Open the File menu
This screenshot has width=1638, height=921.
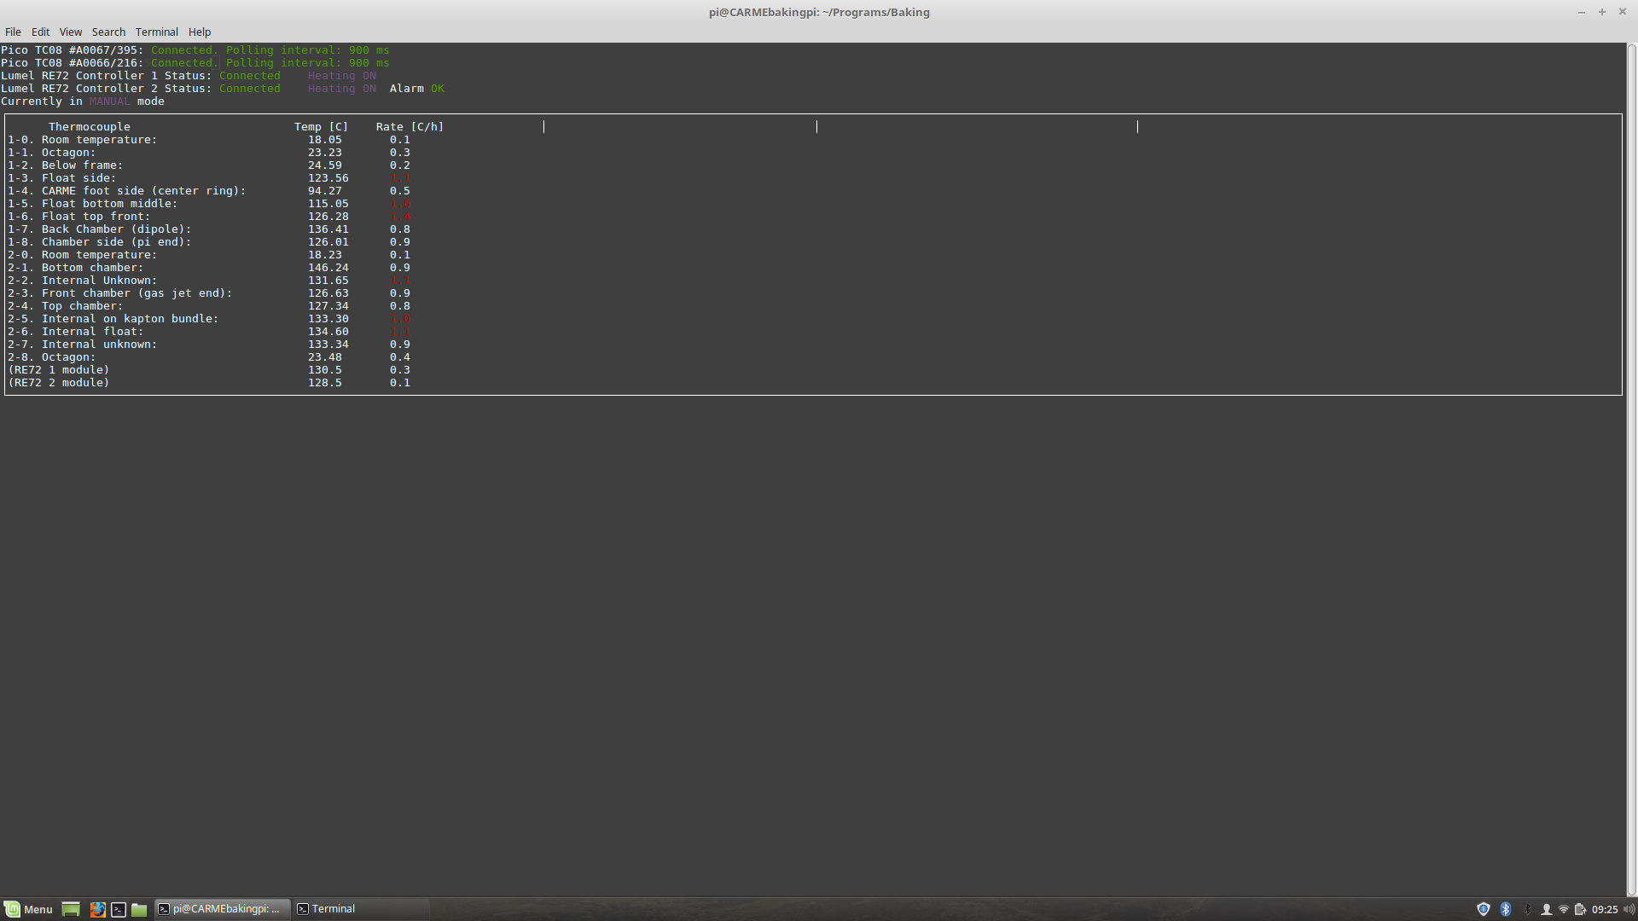pos(13,32)
